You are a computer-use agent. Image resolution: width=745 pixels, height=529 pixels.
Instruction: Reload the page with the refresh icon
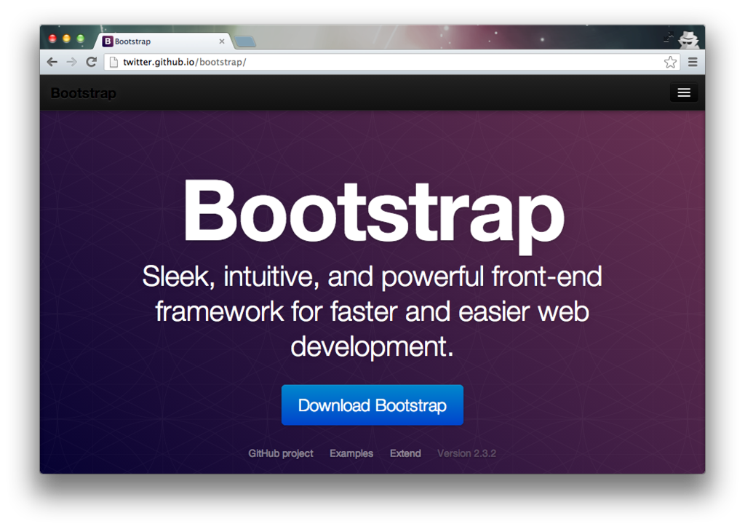(x=91, y=62)
